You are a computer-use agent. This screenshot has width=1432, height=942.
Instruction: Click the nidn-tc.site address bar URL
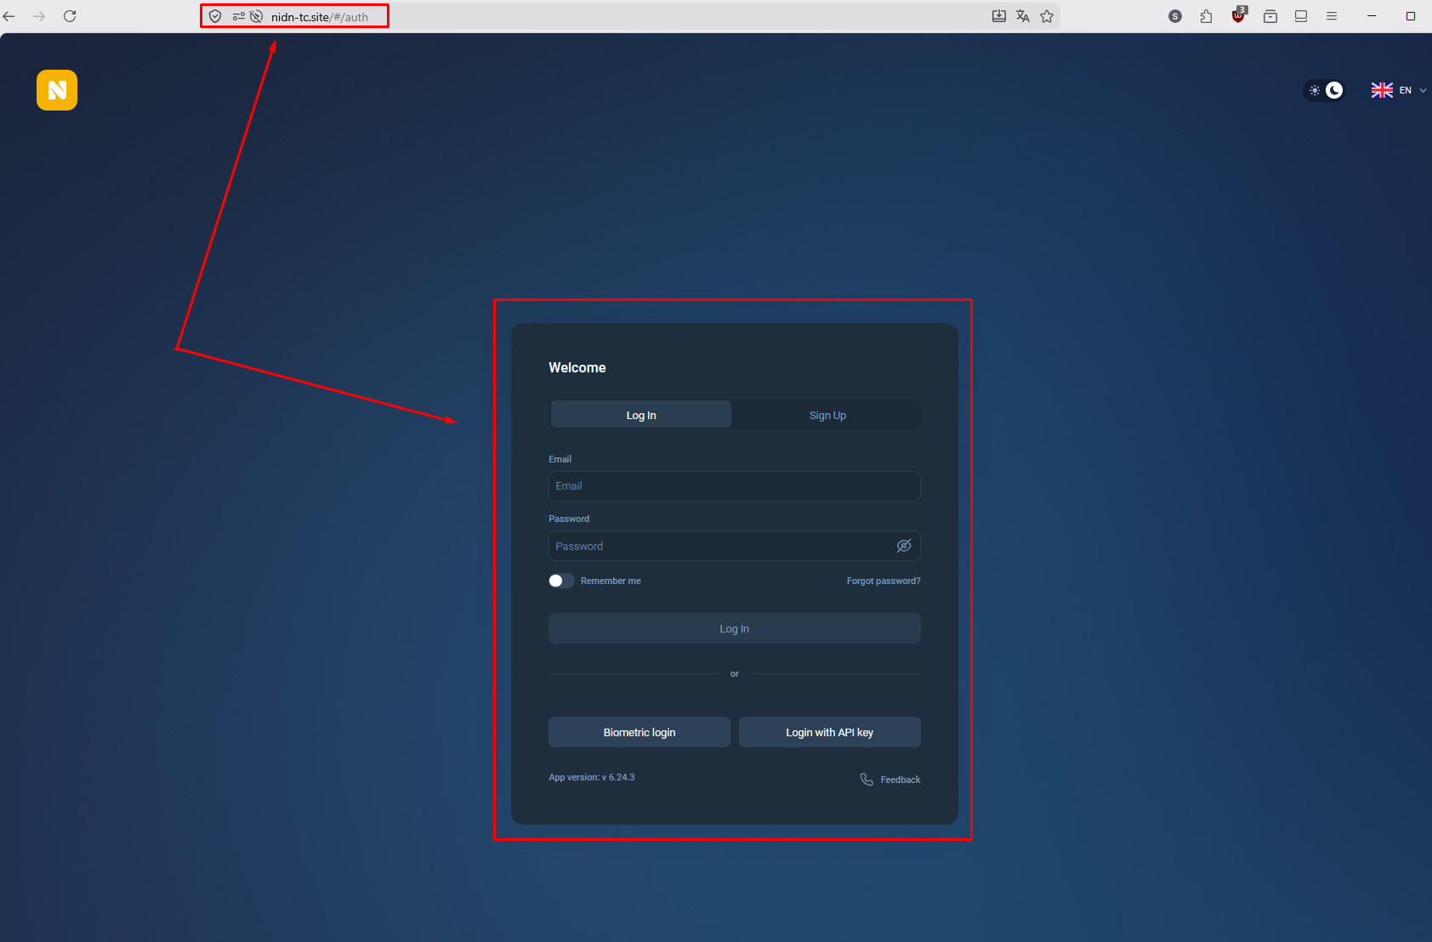[320, 17]
